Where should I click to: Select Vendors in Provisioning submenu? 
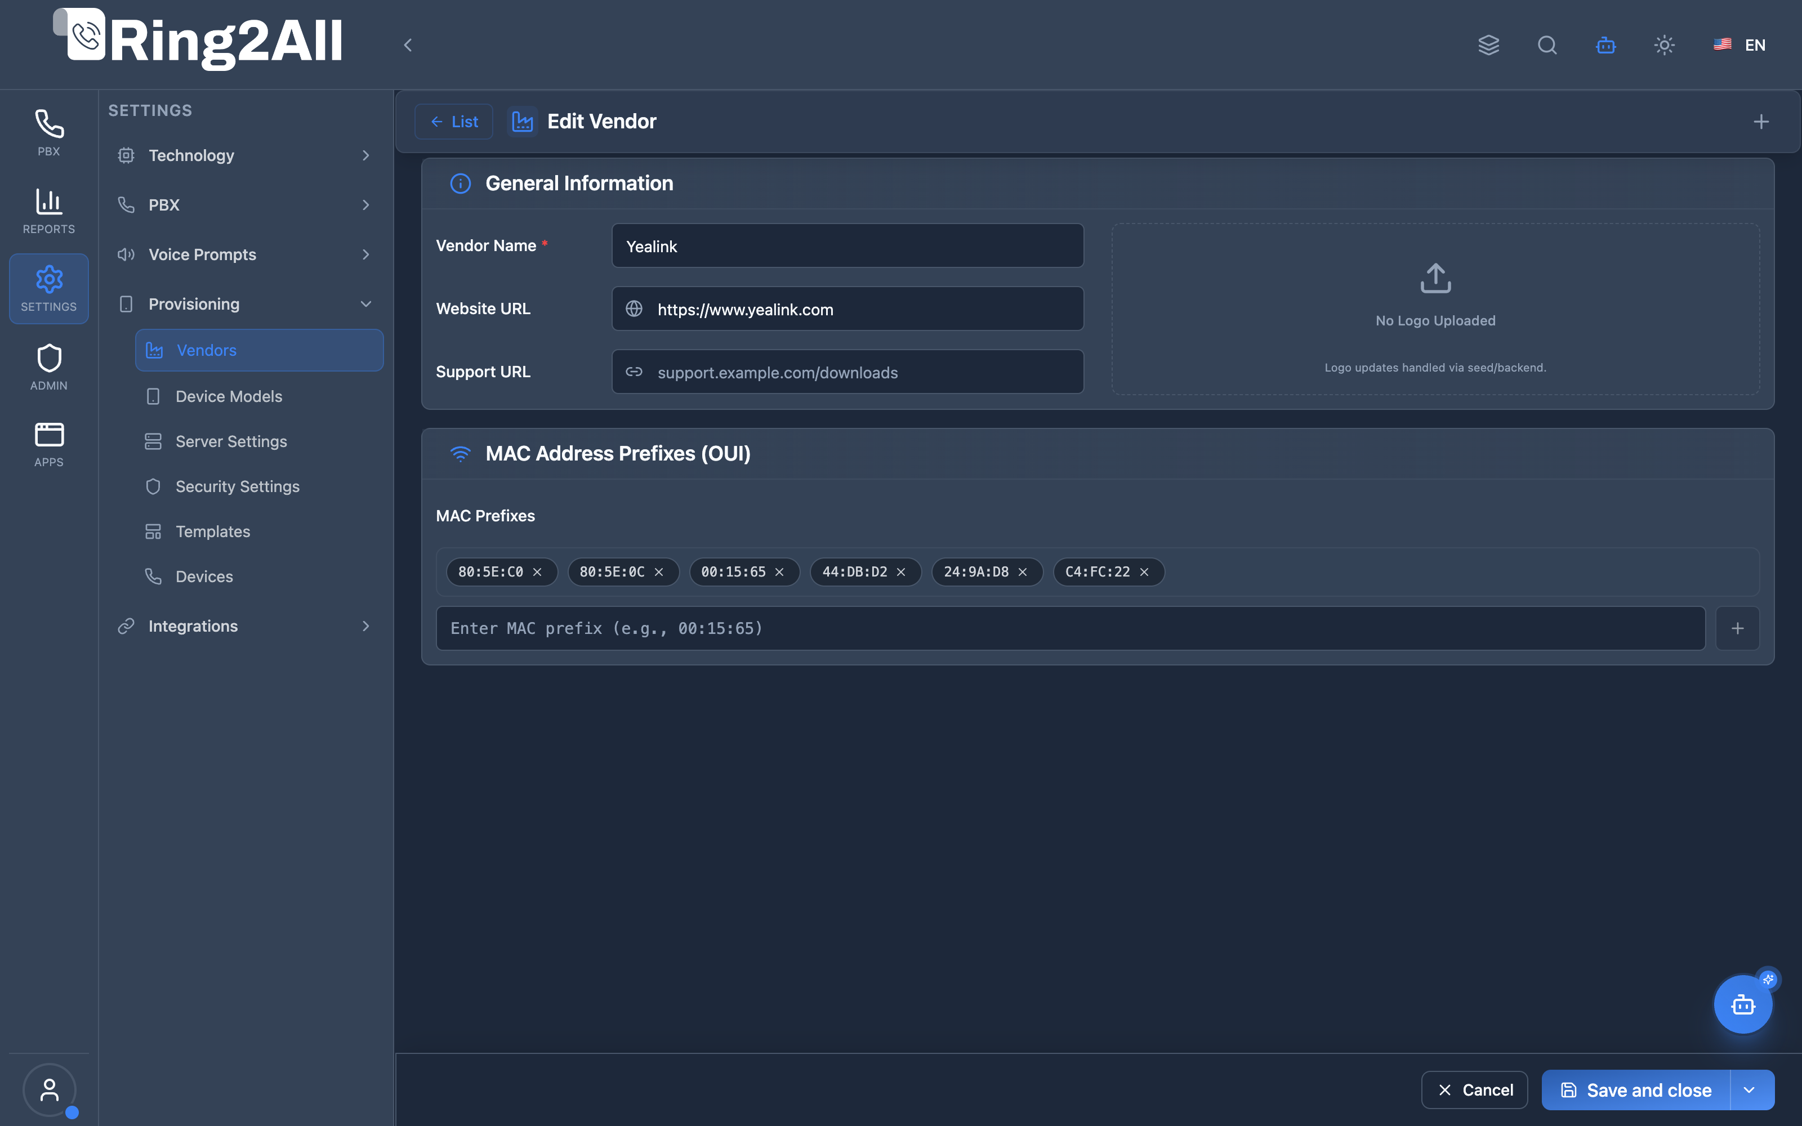(259, 350)
